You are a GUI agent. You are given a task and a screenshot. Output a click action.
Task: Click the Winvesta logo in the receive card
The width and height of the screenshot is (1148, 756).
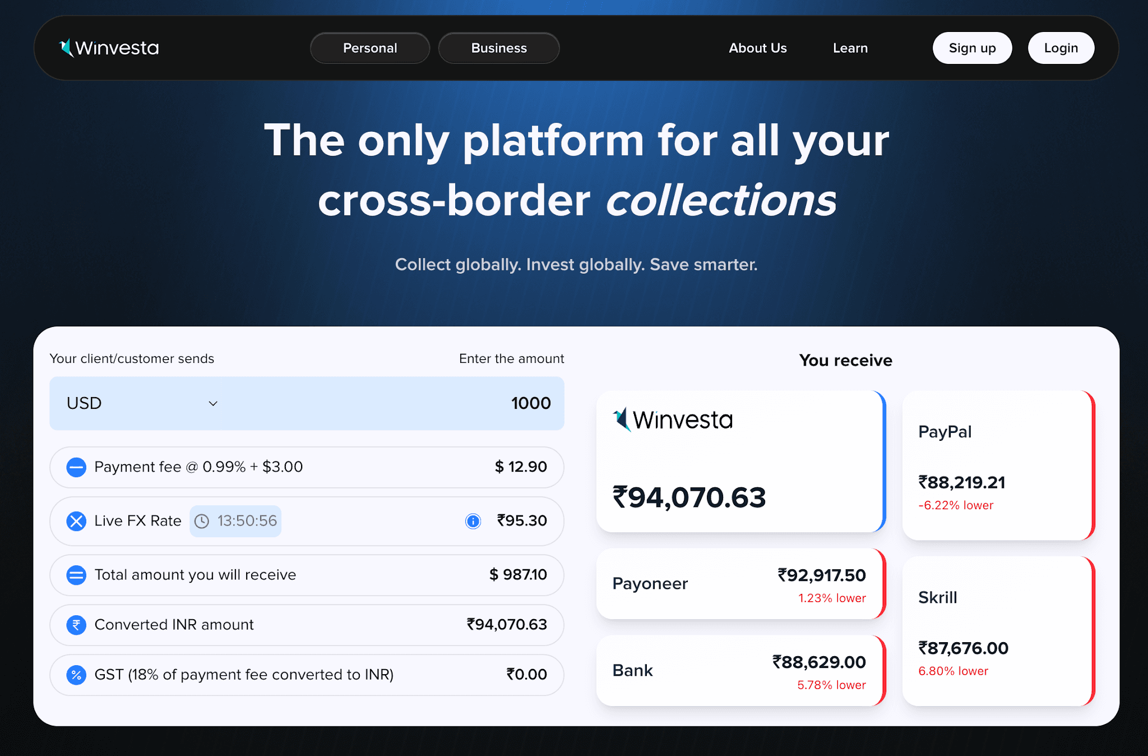point(673,420)
